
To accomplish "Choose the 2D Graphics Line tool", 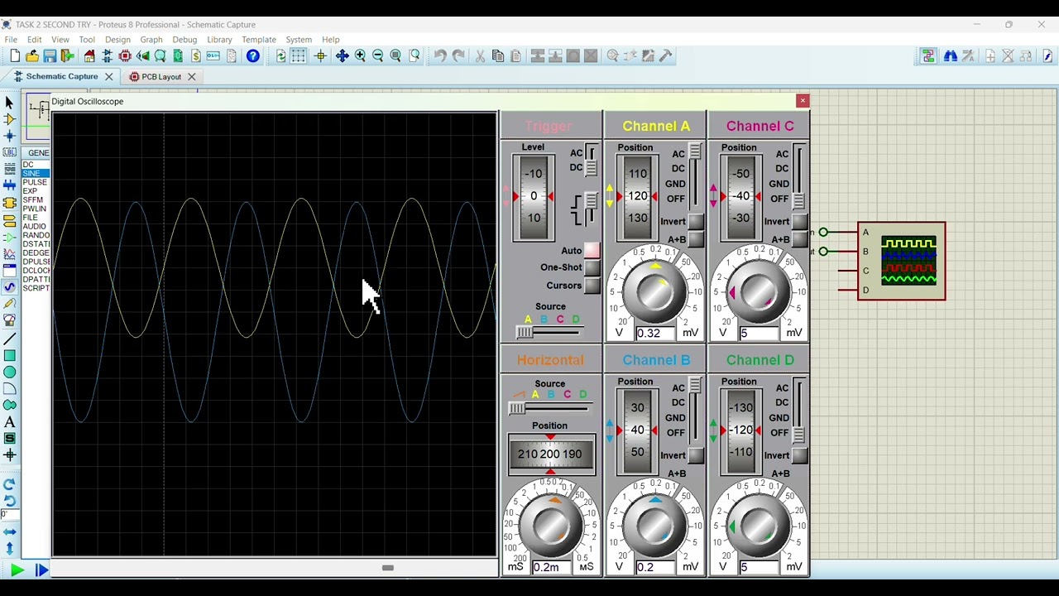I will click(x=9, y=339).
